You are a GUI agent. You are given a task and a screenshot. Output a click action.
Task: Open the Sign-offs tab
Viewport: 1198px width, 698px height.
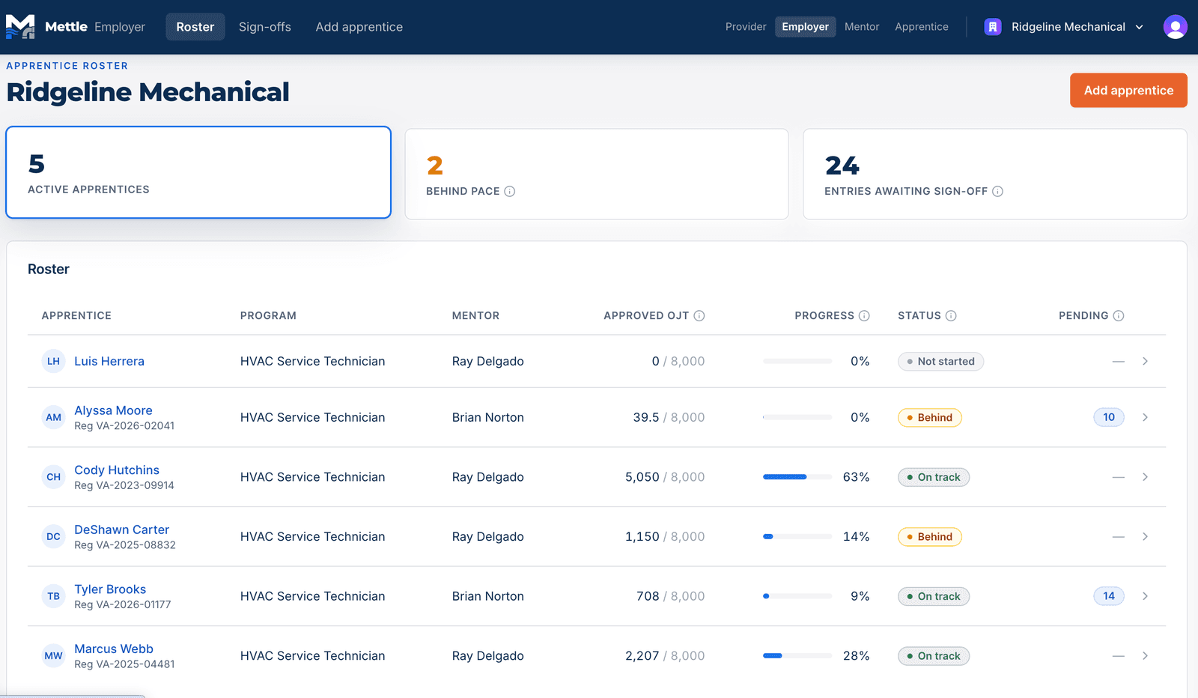coord(265,27)
